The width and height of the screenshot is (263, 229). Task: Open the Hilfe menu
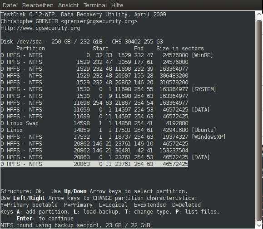click(117, 5)
